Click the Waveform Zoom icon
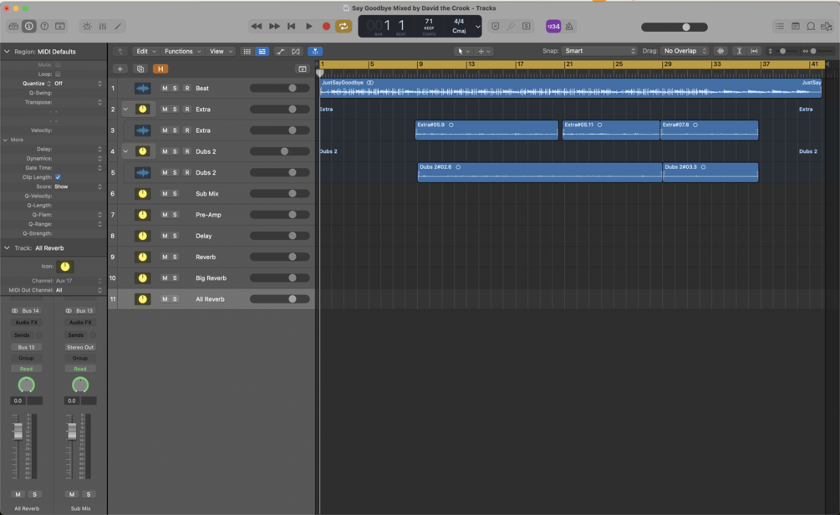This screenshot has width=840, height=515. [x=720, y=51]
